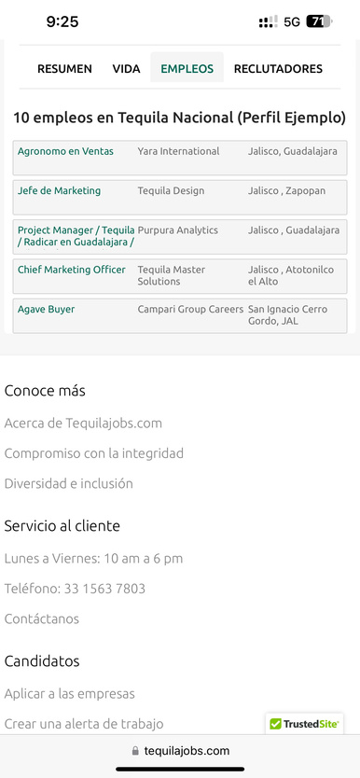Open the Agave Buyer job listing
The image size is (360, 778).
46,309
